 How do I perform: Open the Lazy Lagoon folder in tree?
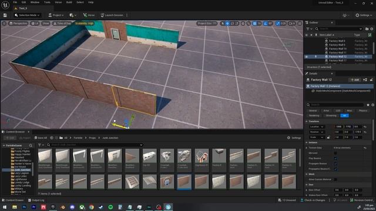(21, 173)
